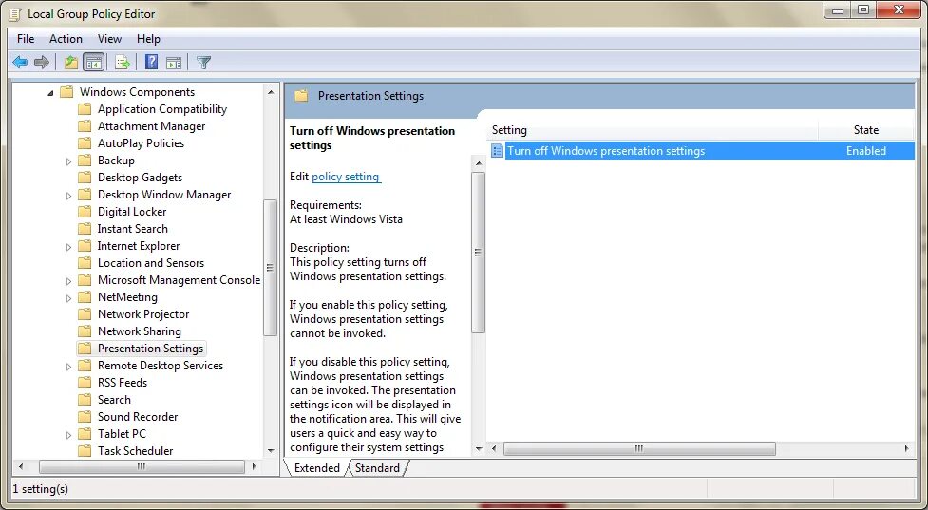Click the Location and Sensors folder icon
The height and width of the screenshot is (510, 928).
tap(85, 263)
